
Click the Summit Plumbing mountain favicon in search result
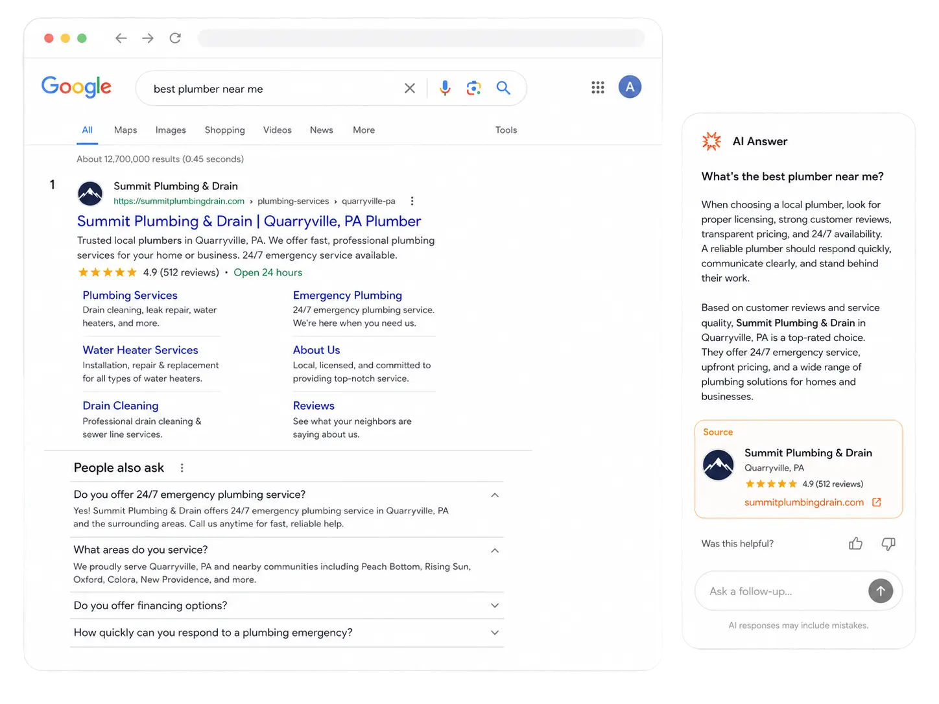(90, 193)
